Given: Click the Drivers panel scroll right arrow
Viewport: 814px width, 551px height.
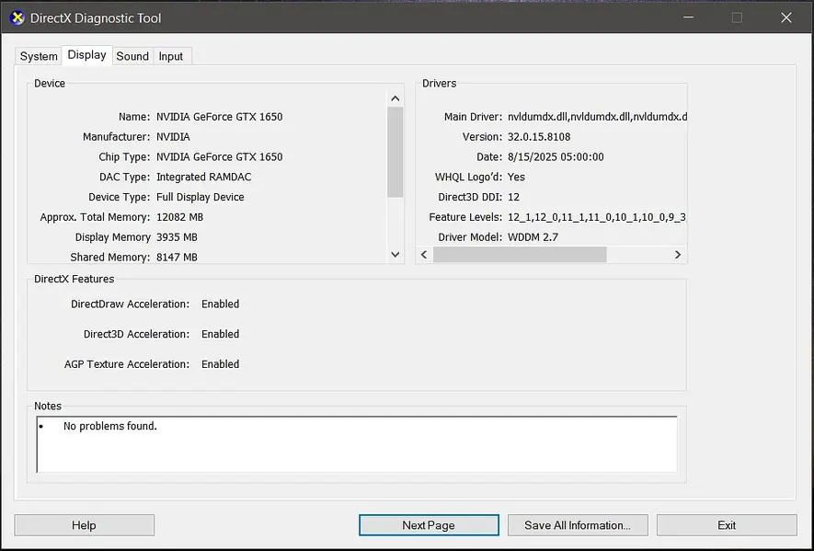Looking at the screenshot, I should (678, 255).
